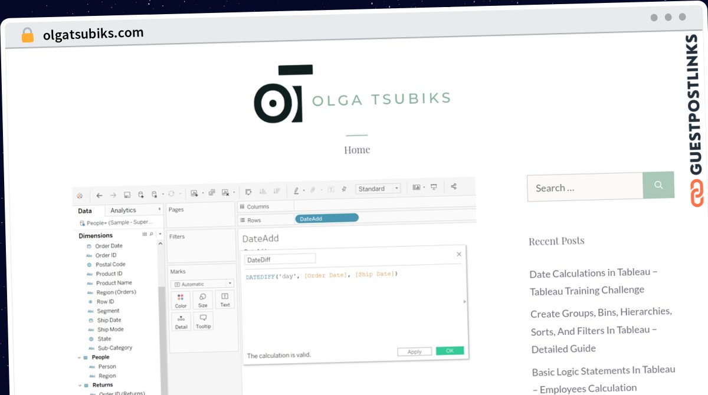Collapse the People table folder
This screenshot has width=708, height=395.
[x=79, y=357]
